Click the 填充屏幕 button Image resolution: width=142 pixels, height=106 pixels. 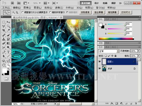tap(112, 12)
